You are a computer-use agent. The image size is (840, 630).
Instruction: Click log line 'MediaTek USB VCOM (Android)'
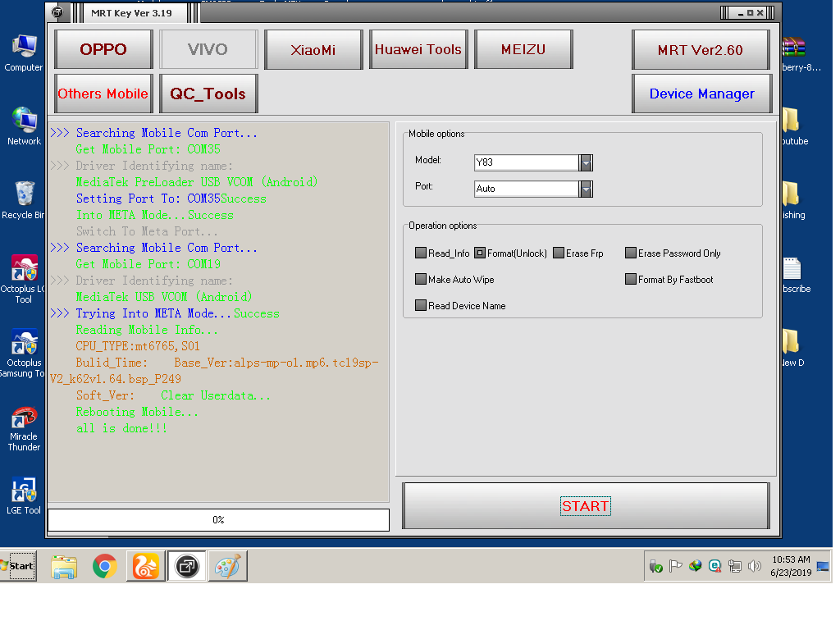pyautogui.click(x=164, y=297)
